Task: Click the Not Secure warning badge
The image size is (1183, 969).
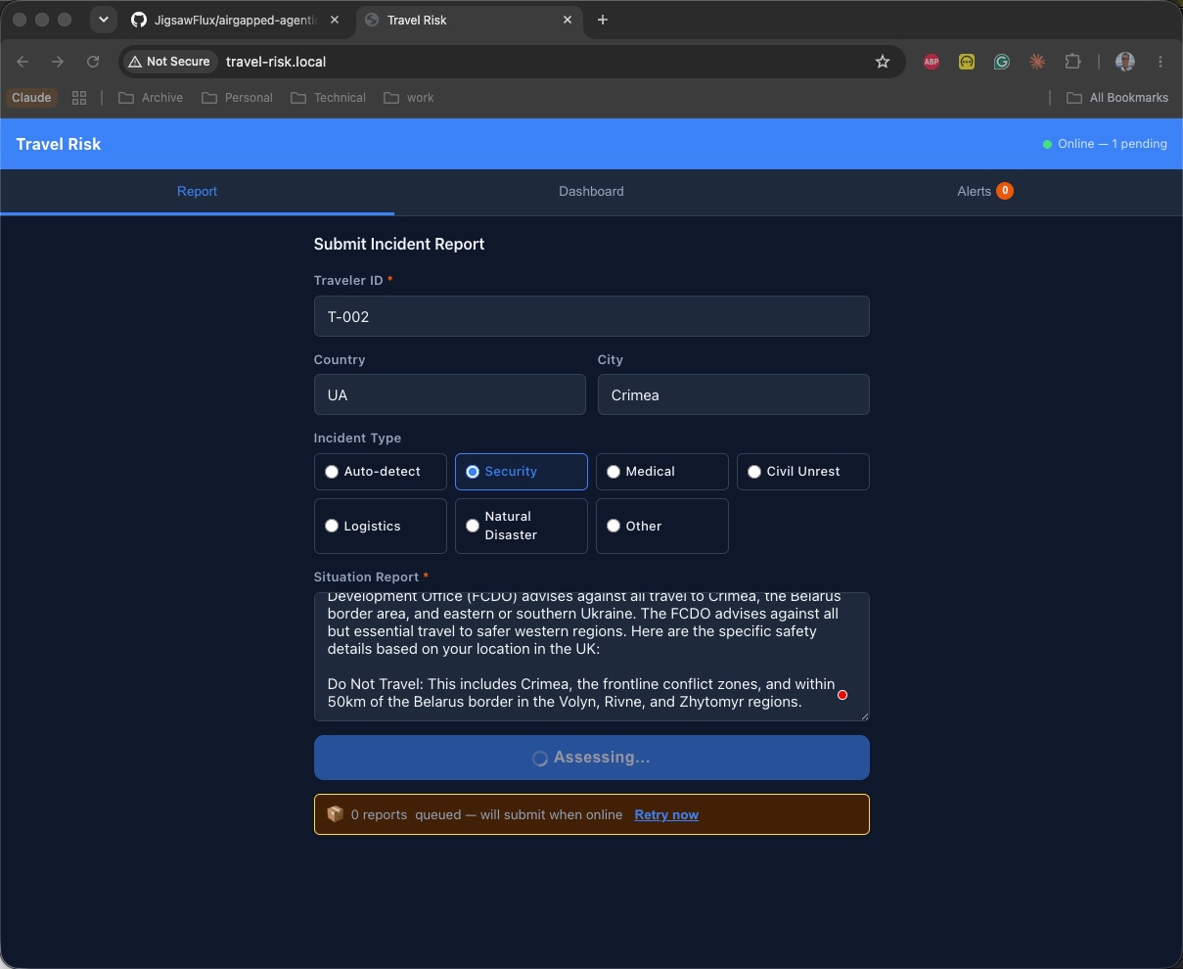Action: click(169, 62)
